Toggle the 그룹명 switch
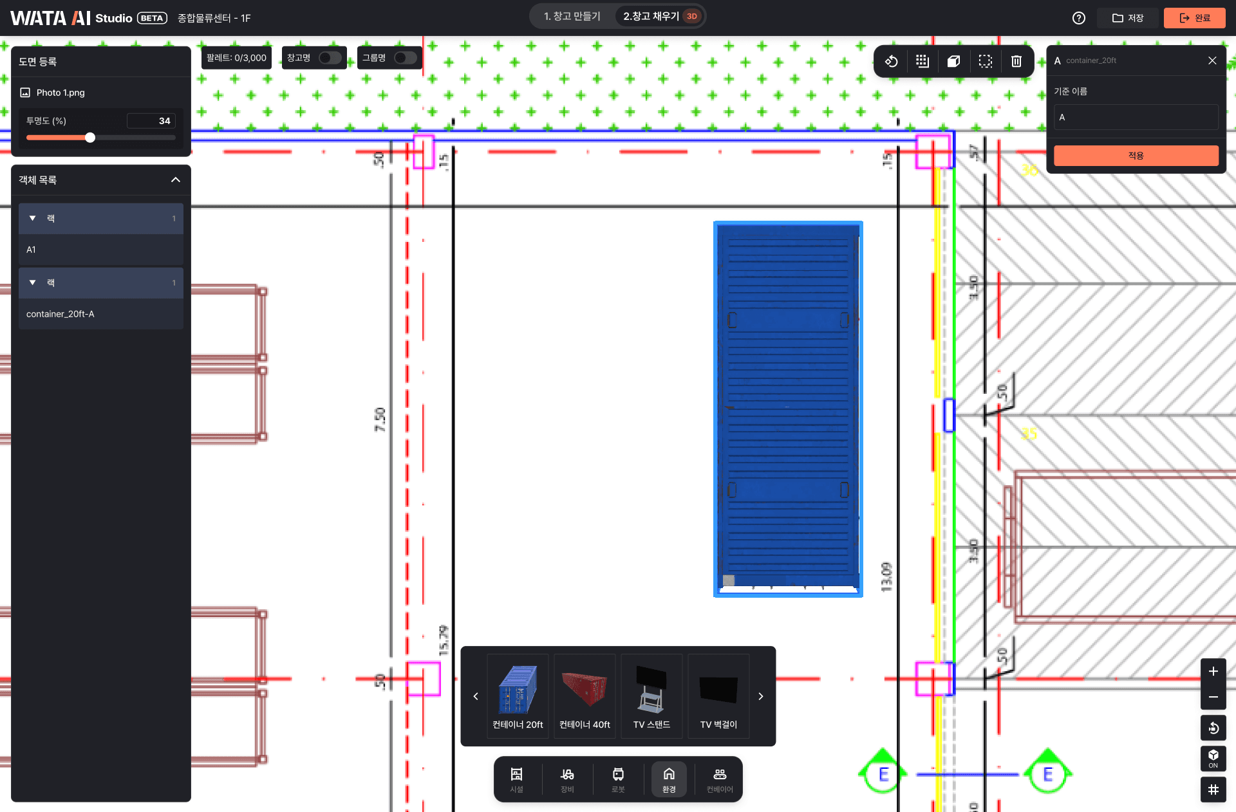Viewport: 1236px width, 812px height. 405,58
